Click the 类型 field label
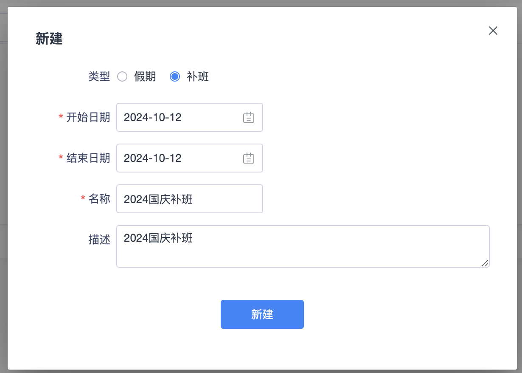Screen dimensions: 522x373 click(99, 76)
